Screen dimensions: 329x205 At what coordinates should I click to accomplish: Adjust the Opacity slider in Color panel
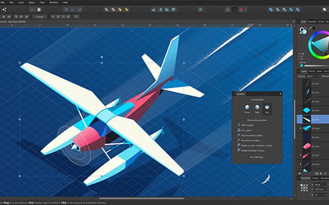click(x=315, y=66)
